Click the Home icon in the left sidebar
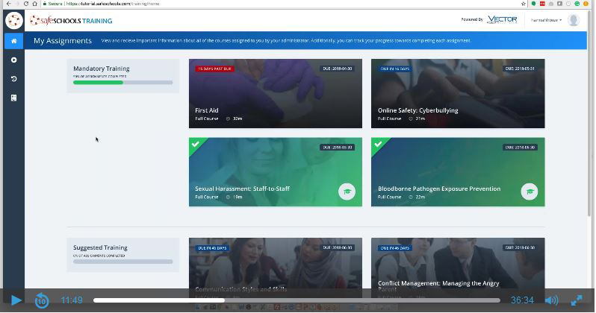This screenshot has height=313, width=596. [x=14, y=41]
